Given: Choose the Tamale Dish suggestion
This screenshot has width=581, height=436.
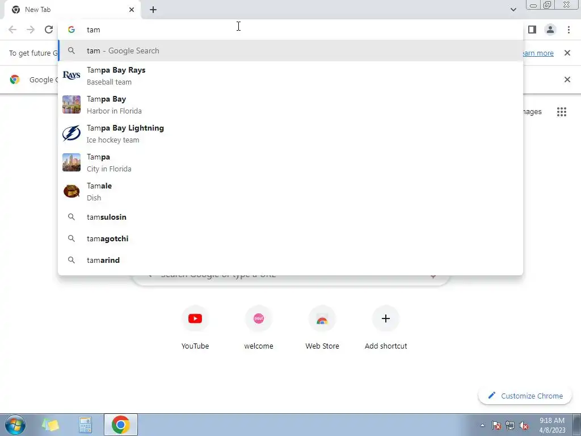Looking at the screenshot, I should click(290, 191).
